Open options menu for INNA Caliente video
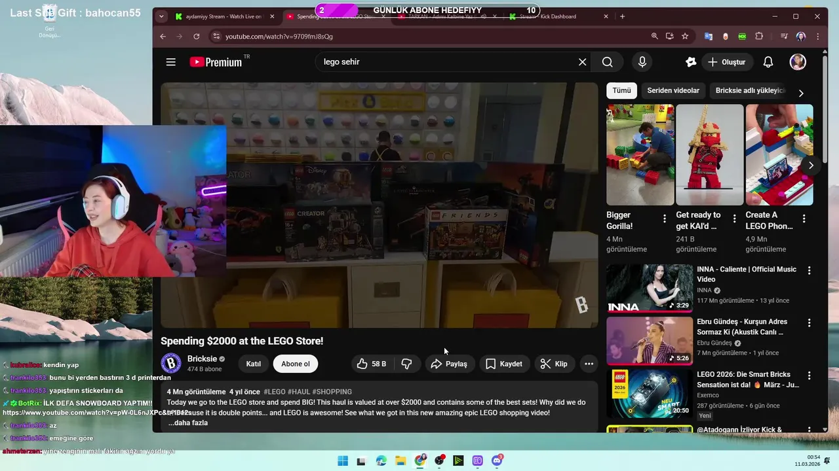Viewport: 839px width, 471px height. (810, 270)
